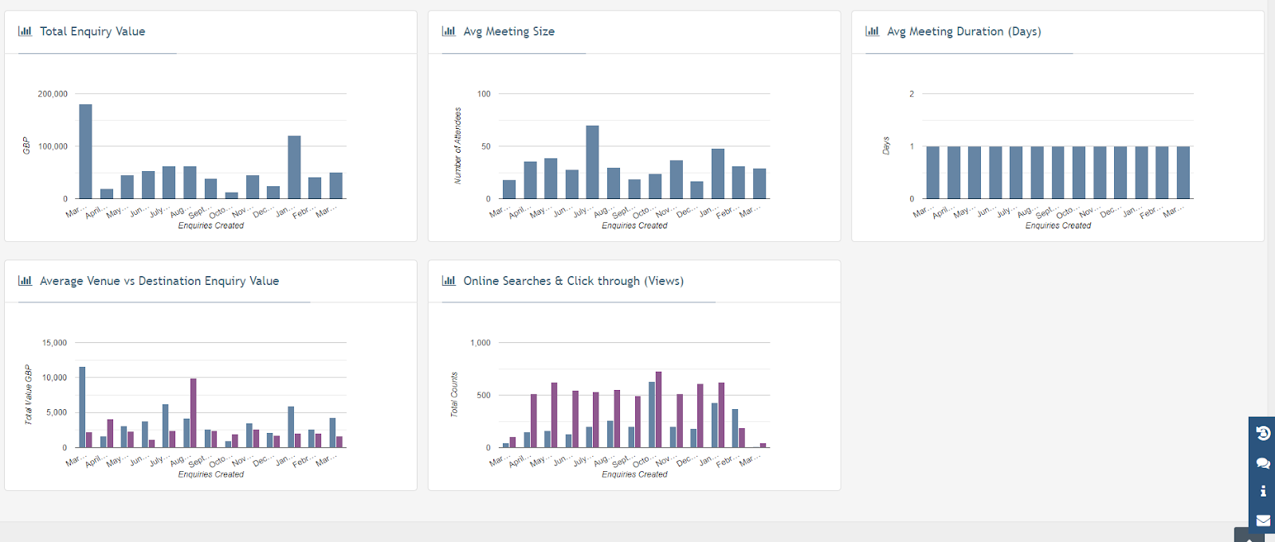
Task: Click 10,000 axis value in Venue chart
Action: [55, 378]
